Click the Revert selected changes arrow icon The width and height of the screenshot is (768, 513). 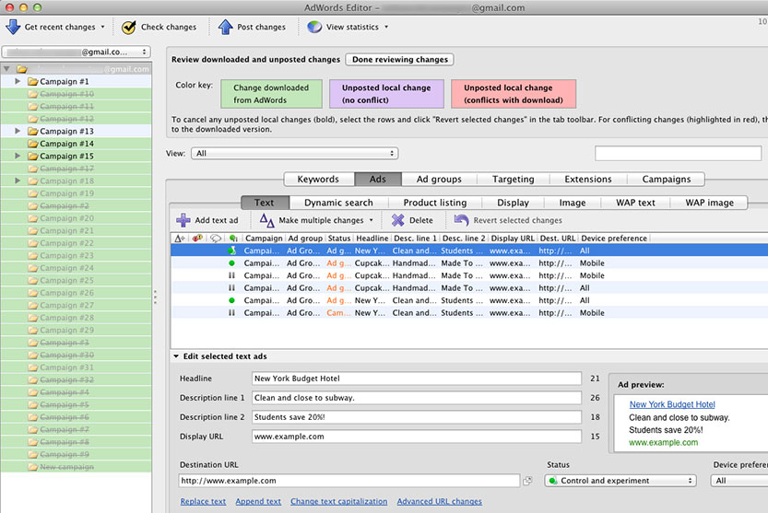point(461,220)
